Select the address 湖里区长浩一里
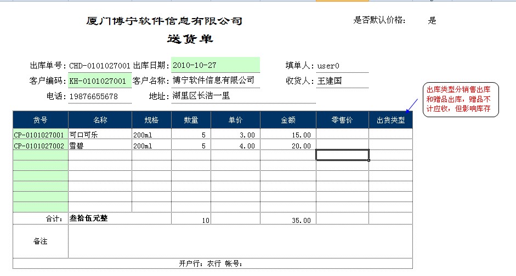The height and width of the screenshot is (276, 516). pos(201,96)
